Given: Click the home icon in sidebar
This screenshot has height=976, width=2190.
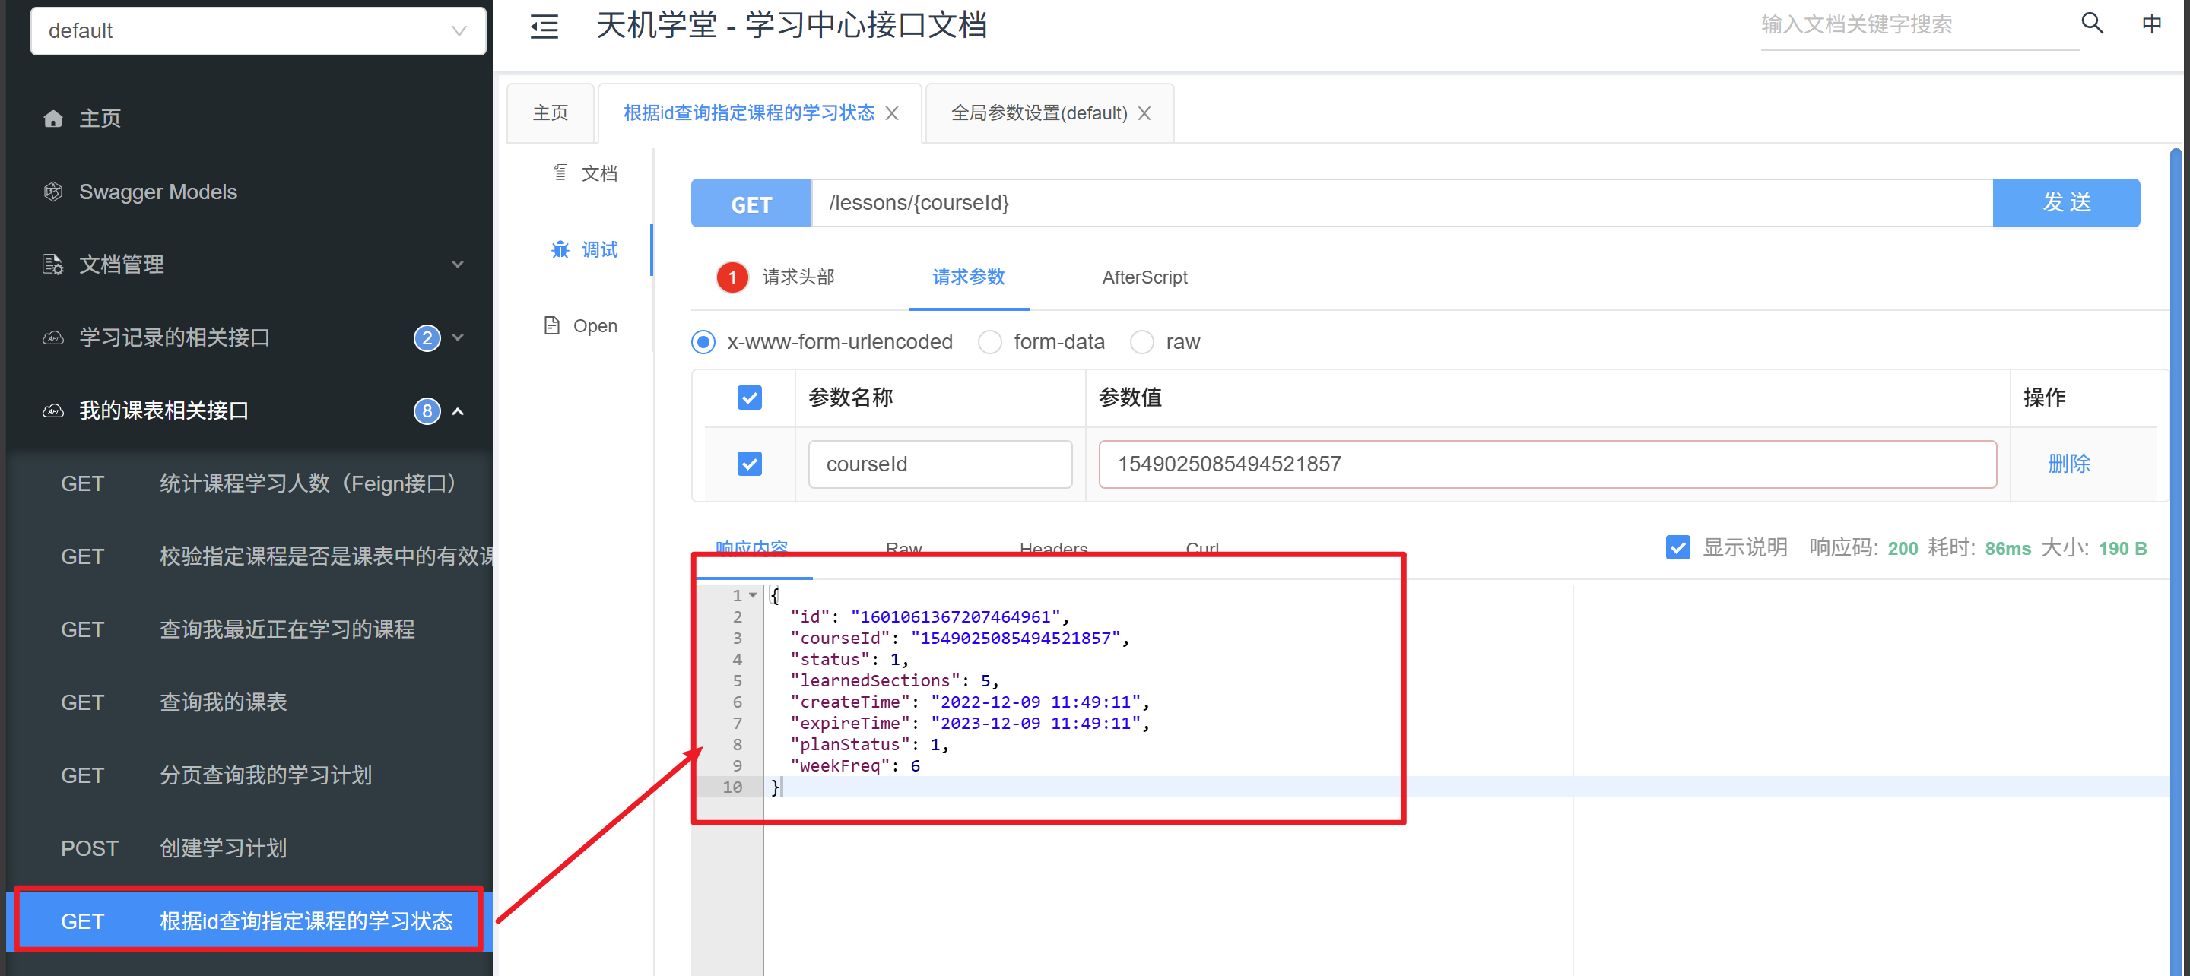Looking at the screenshot, I should [52, 118].
